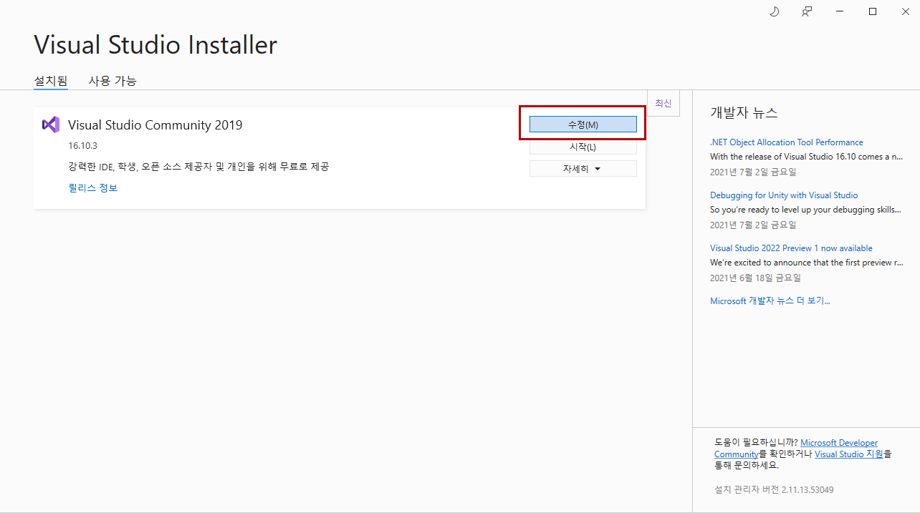This screenshot has width=920, height=513.
Task: Open the Visual Studio 지원 link
Action: point(848,454)
